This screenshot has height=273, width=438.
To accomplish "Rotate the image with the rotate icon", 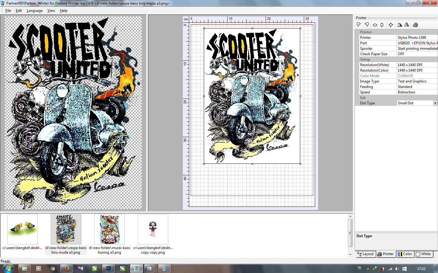I will click(400, 25).
